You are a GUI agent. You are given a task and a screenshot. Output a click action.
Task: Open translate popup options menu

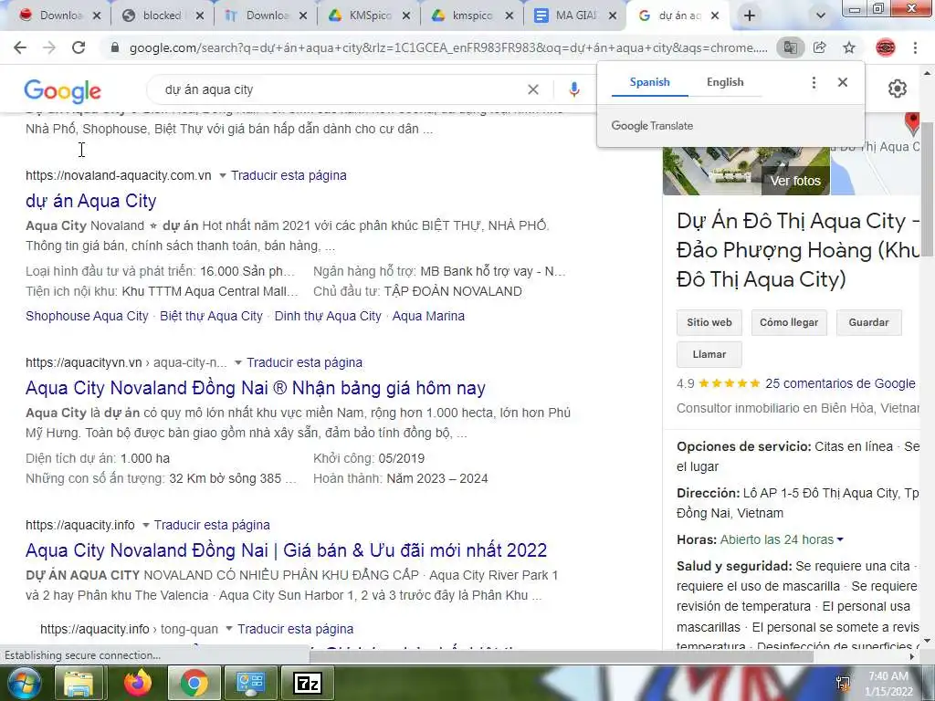point(814,82)
